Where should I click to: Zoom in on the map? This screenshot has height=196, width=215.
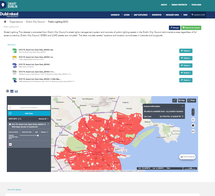pyautogui.click(x=193, y=110)
